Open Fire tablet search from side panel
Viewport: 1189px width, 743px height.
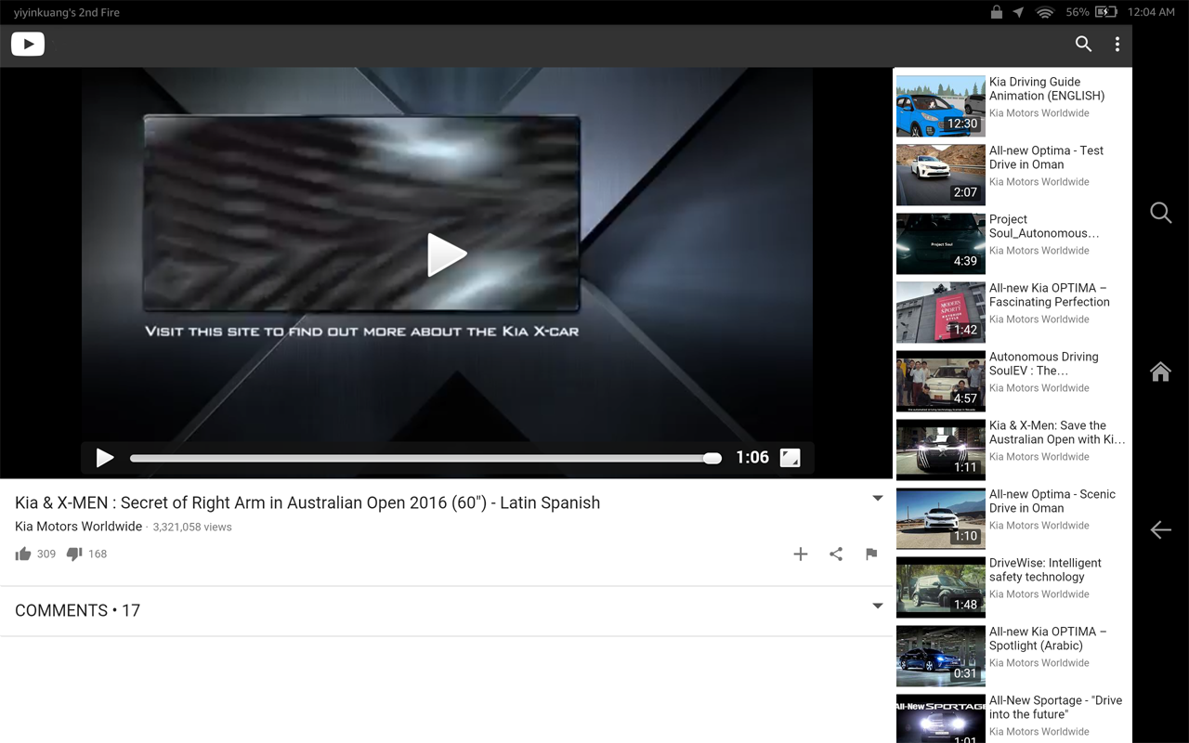click(x=1160, y=213)
